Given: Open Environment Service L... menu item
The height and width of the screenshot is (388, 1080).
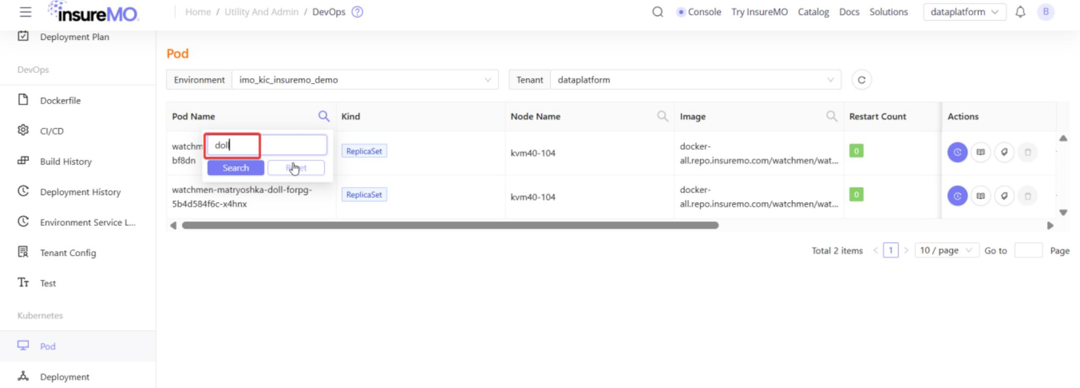Looking at the screenshot, I should pos(88,222).
